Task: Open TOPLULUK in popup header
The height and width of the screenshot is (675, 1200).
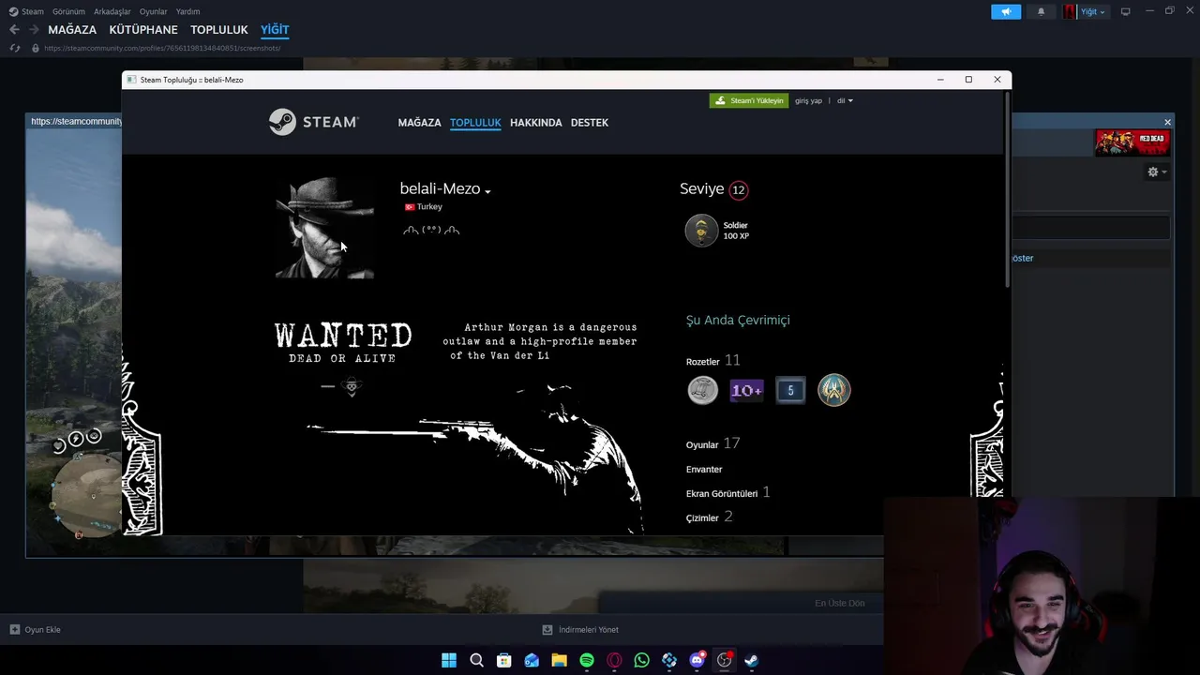Action: point(475,123)
